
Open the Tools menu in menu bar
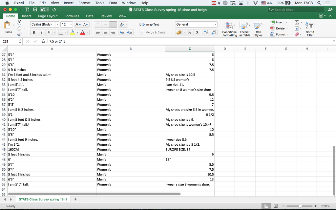pos(100,3)
